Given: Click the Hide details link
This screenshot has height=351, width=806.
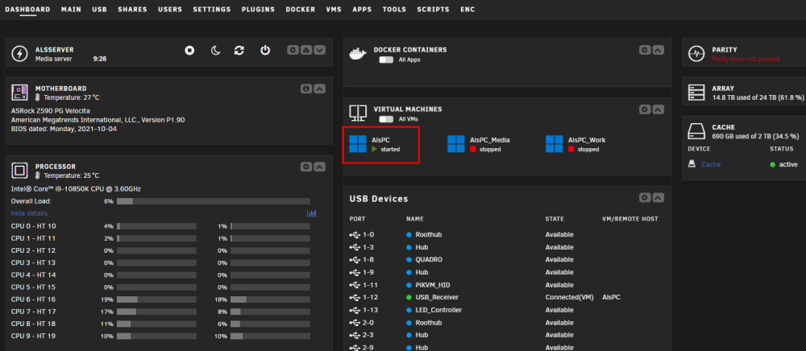Looking at the screenshot, I should pyautogui.click(x=29, y=213).
